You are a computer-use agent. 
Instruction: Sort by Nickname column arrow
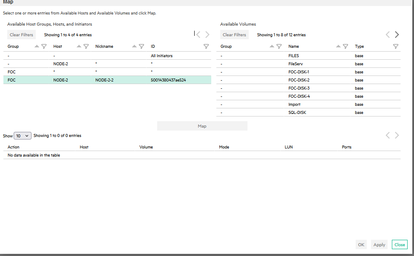[135, 46]
